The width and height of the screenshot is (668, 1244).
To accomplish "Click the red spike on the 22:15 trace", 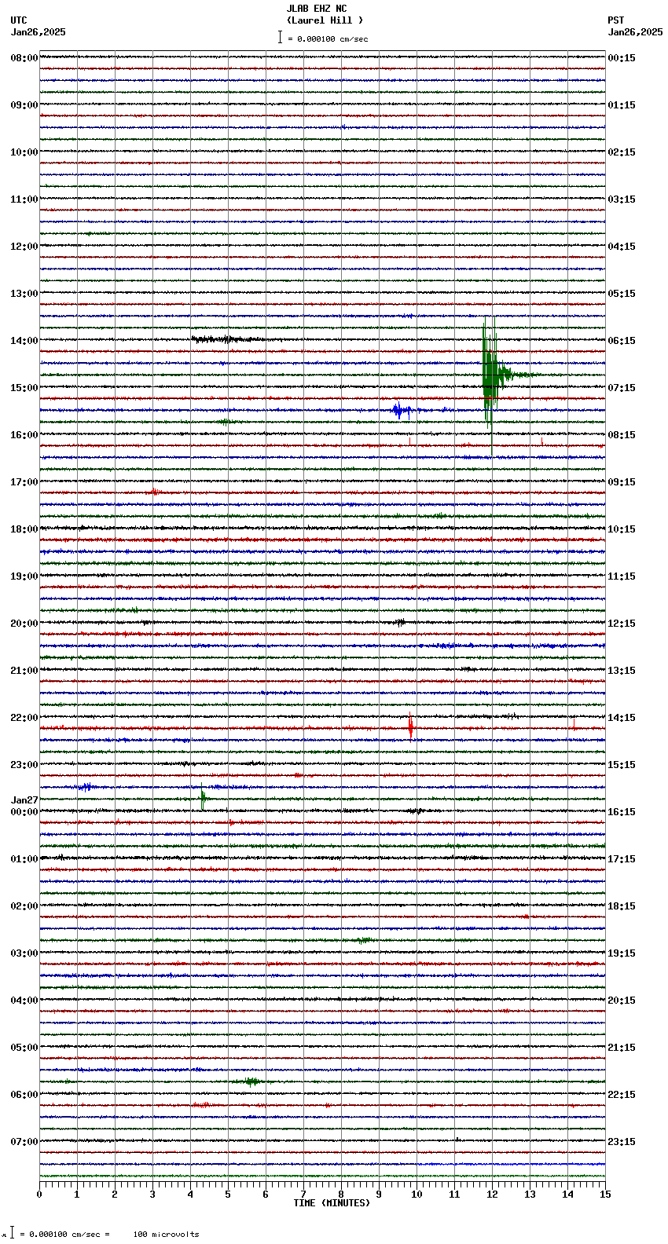I will point(410,727).
